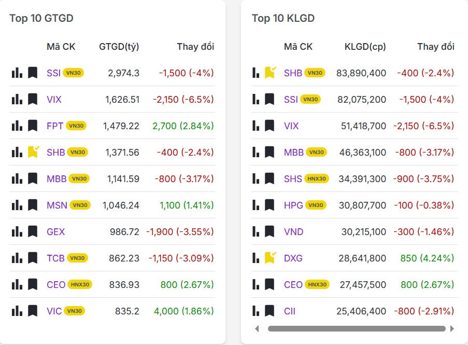
Task: Click right scroll arrow of KLGD table
Action: [x=452, y=328]
